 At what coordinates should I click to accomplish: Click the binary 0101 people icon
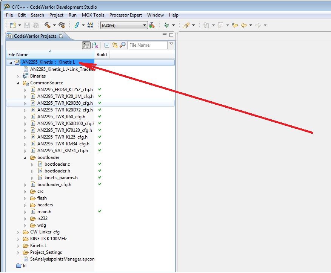click(90, 25)
